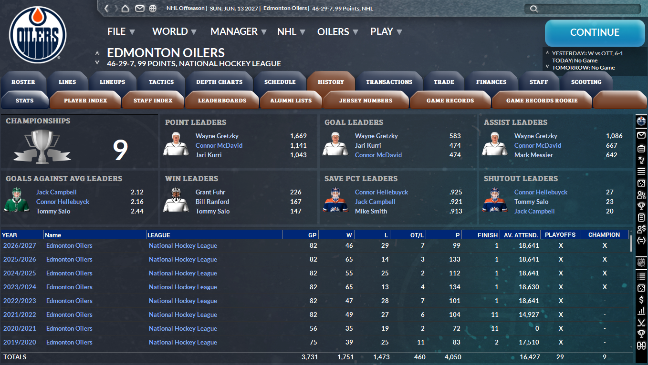
Task: Open the sidebar people-with-dollar-sign icon
Action: coord(641,229)
